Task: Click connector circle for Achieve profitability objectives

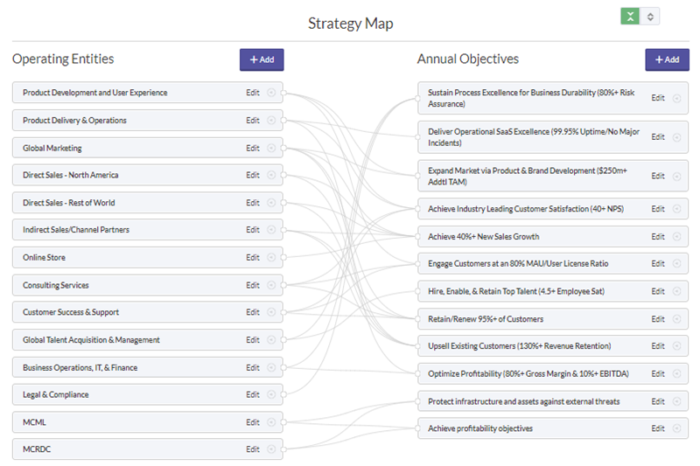Action: 676,428
